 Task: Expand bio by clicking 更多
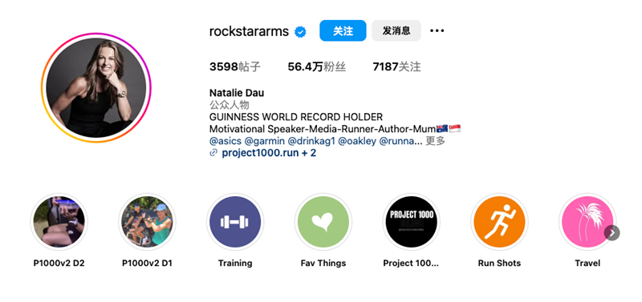tap(435, 142)
